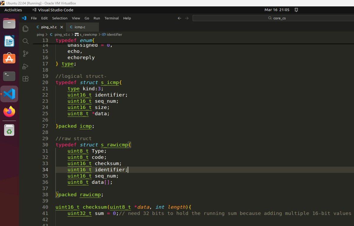Click 'icmp' typedef name on line 27
This screenshot has height=226, width=354.
point(86,126)
